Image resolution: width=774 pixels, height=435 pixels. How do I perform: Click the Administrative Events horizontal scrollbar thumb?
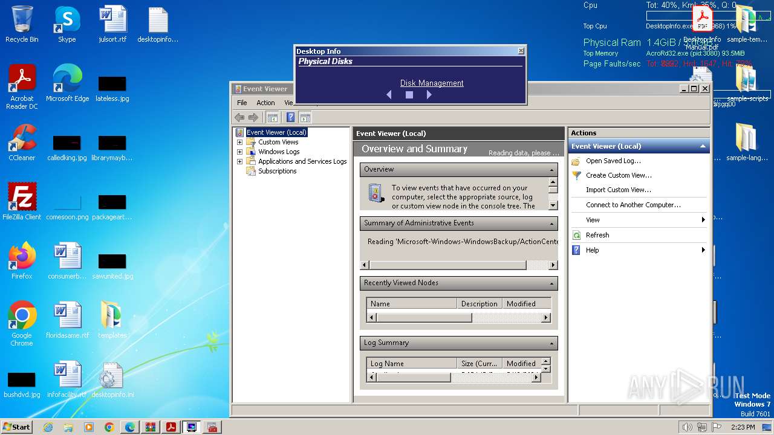447,265
